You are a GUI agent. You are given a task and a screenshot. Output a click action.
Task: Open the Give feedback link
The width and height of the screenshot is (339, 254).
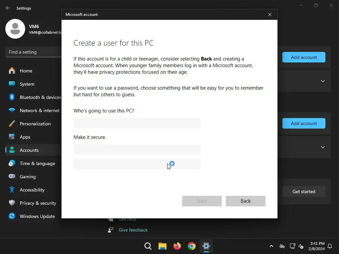[133, 230]
